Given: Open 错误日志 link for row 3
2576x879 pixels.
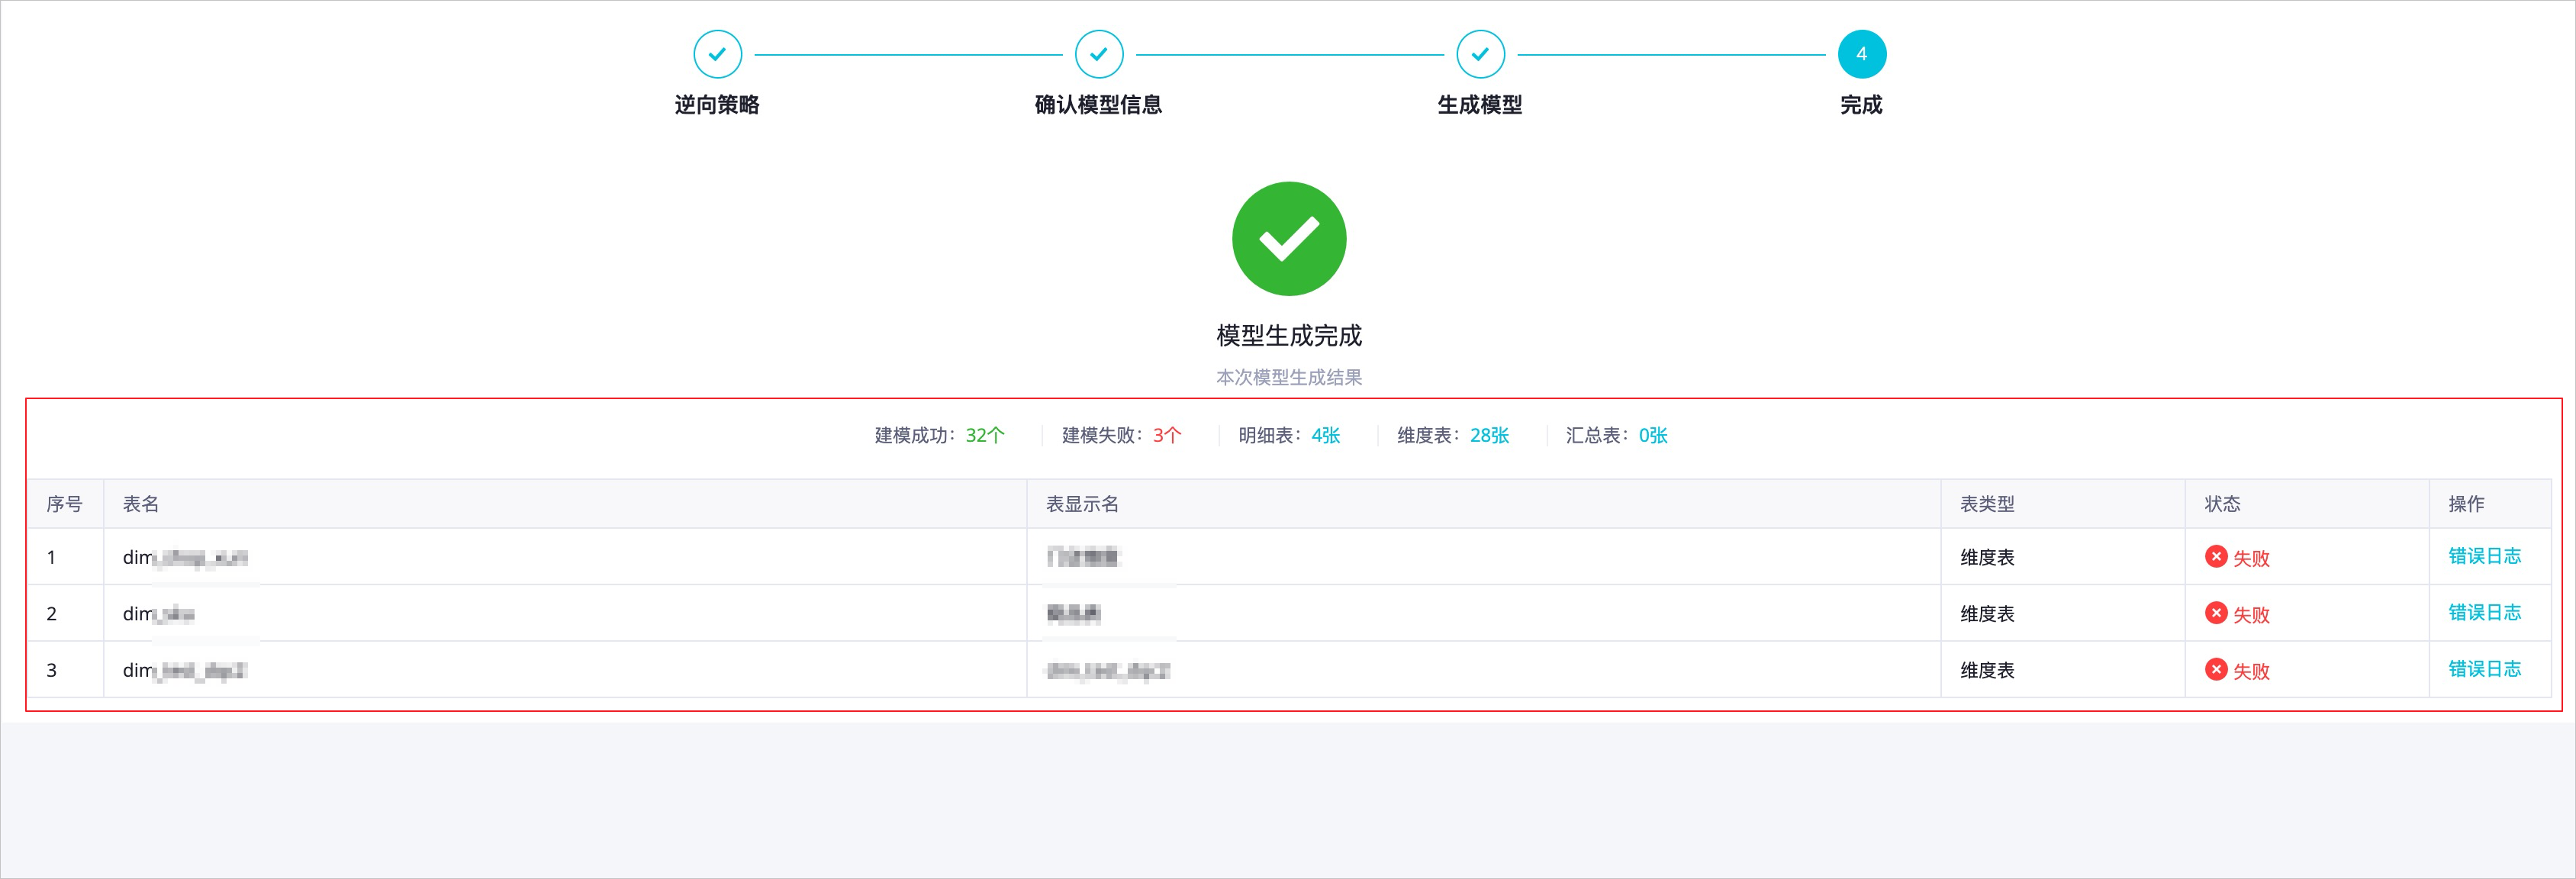Looking at the screenshot, I should (2484, 669).
